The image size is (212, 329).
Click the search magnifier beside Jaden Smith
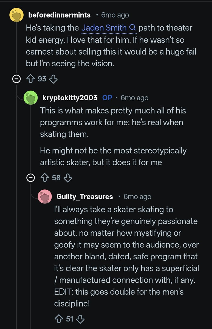132,28
